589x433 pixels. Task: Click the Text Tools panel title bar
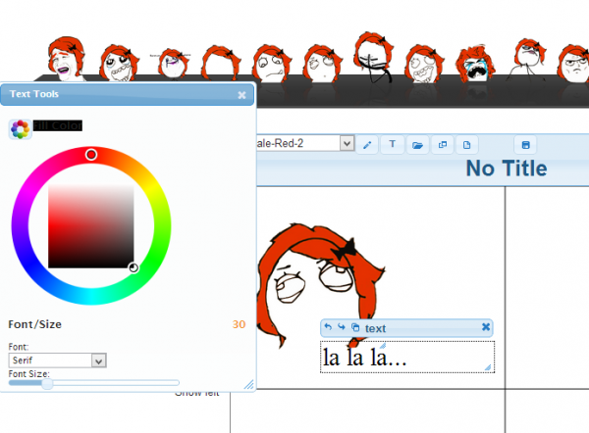[127, 94]
